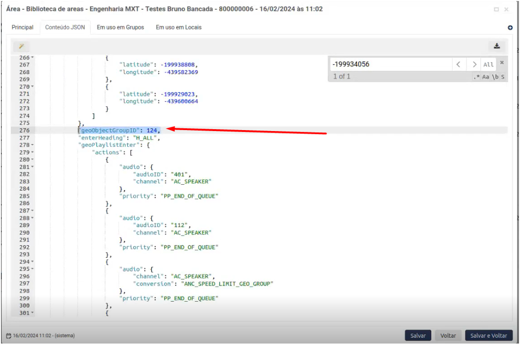Screen dimensions: 520x345
Task: Go to next search match
Action: (474, 64)
